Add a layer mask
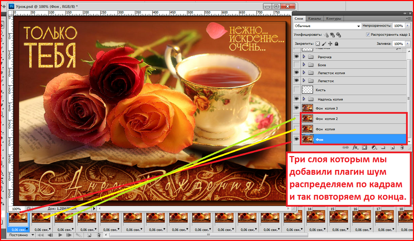 coord(364,148)
